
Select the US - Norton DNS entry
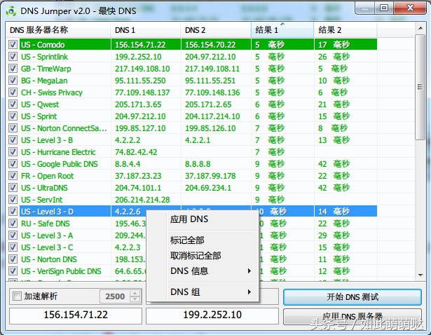[49, 259]
